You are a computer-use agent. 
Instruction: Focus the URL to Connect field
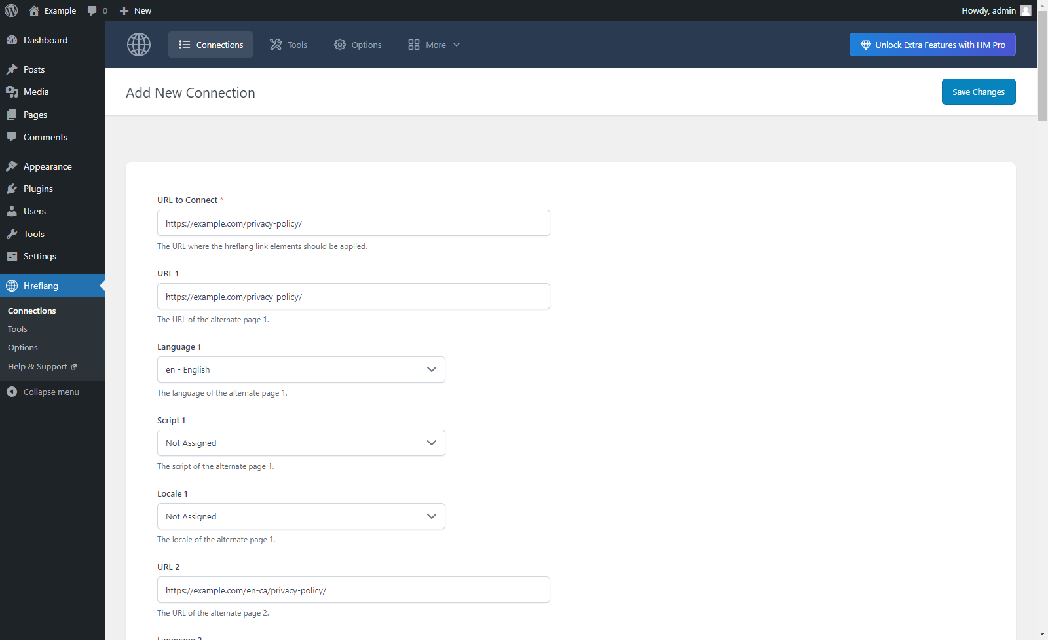354,223
